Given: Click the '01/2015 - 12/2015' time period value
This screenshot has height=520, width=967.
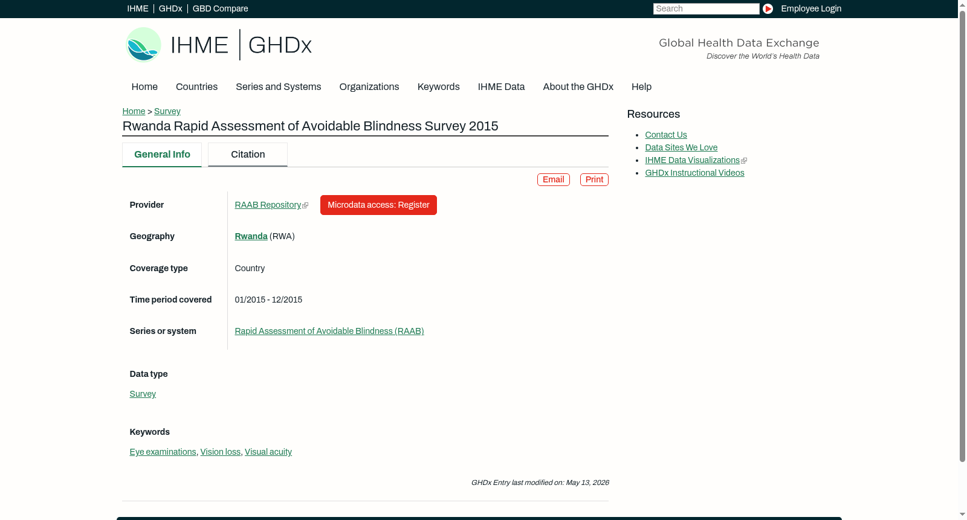Looking at the screenshot, I should point(268,300).
